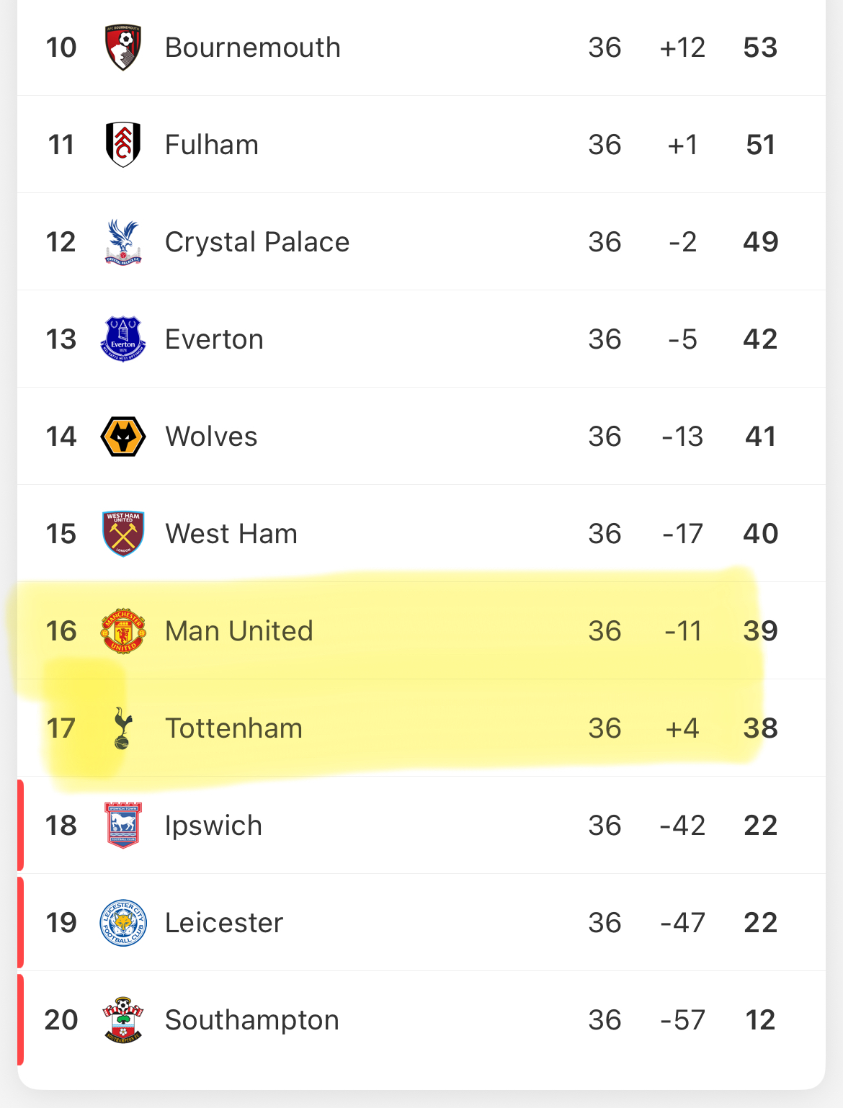Click position number 14 for Wolves

tap(61, 437)
